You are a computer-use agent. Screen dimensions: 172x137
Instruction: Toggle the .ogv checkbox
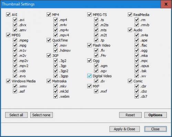[96, 71]
